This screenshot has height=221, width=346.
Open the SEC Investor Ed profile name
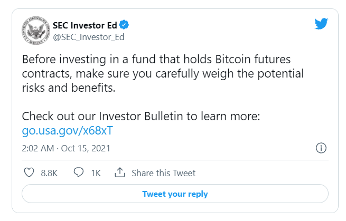pyautogui.click(x=86, y=25)
